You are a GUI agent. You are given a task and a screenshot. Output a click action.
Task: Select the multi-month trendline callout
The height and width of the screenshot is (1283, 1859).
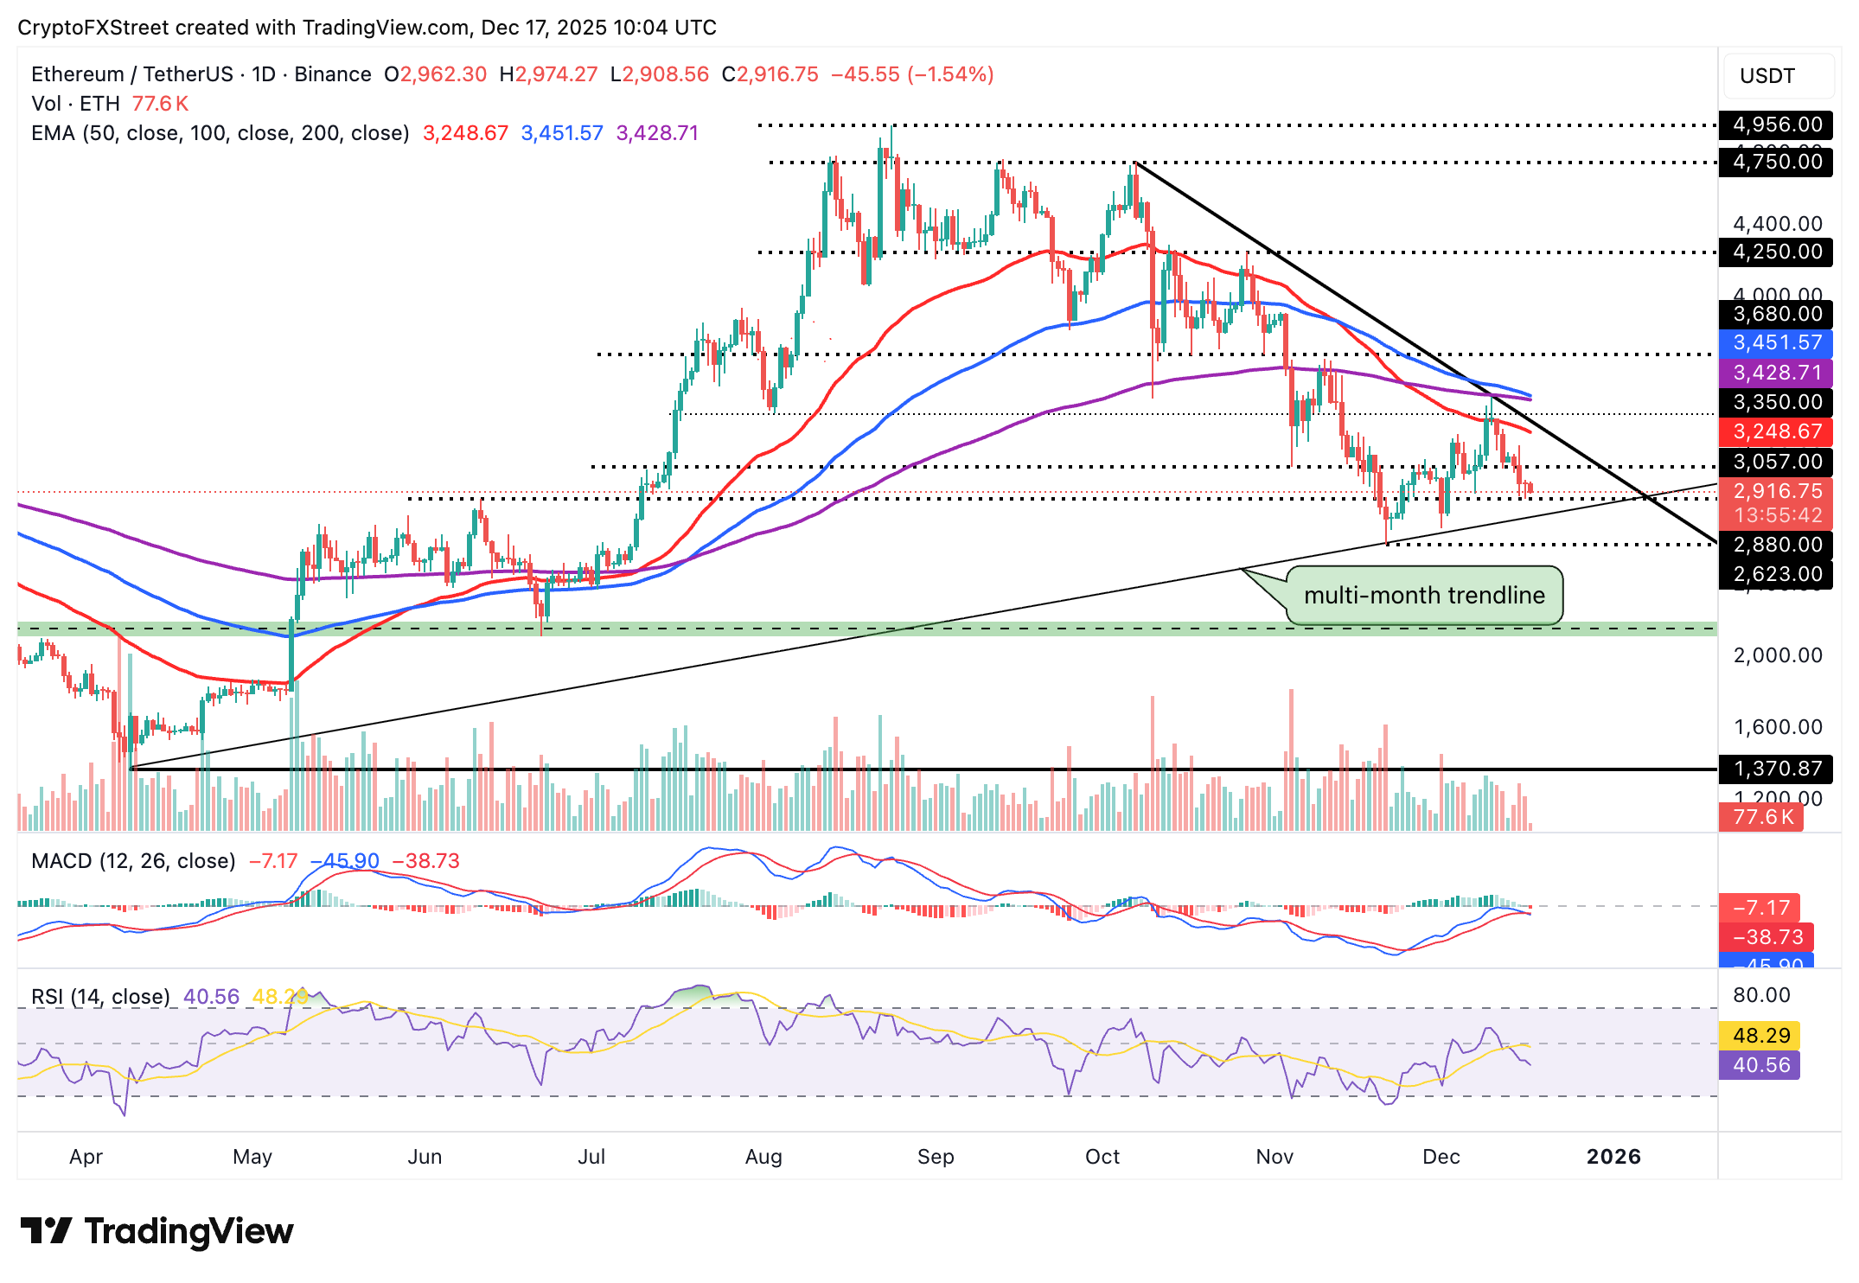click(x=1424, y=595)
